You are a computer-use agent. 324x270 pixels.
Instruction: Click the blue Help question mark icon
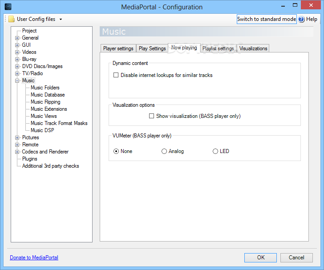[301, 19]
